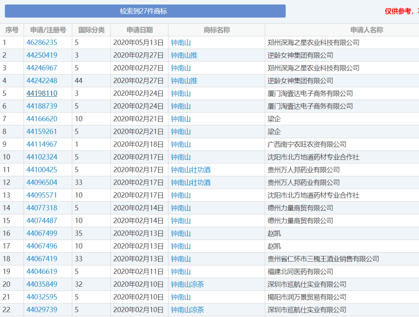This screenshot has height=317, width=419.
Task: Open registration number 44074487
Action: tap(42, 220)
